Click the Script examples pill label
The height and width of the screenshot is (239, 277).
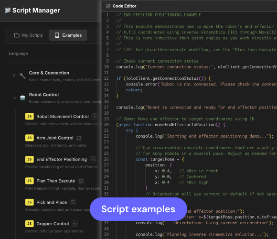[138, 209]
